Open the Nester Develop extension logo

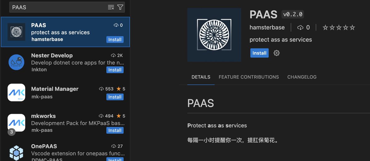click(x=16, y=62)
